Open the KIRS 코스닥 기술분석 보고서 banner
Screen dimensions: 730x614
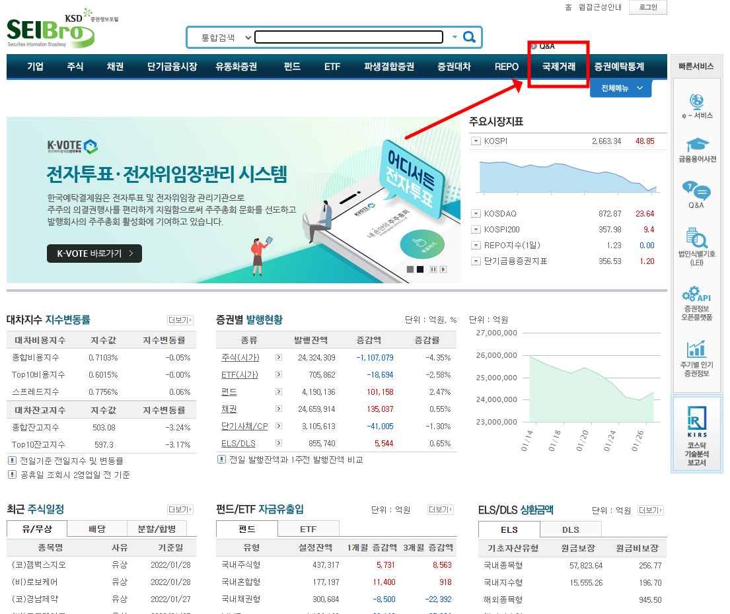(697, 434)
